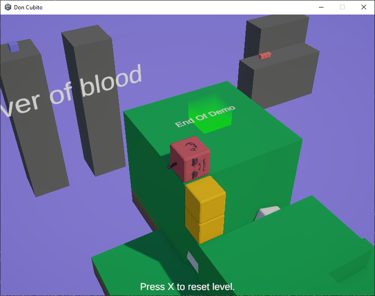
Task: Click the Unity logo icon in title bar
Action: click(8, 7)
